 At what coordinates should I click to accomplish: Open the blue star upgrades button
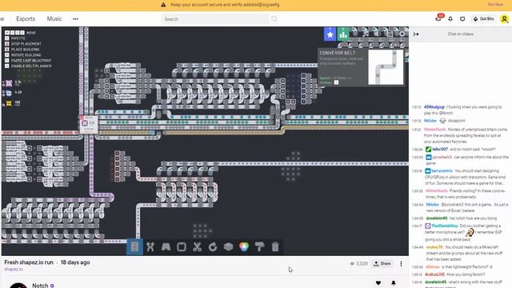tap(330, 34)
